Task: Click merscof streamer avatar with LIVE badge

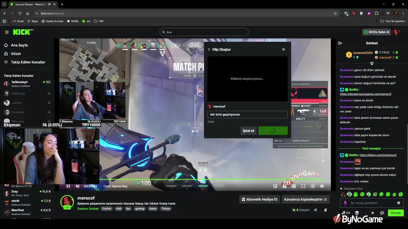Action: pyautogui.click(x=67, y=202)
